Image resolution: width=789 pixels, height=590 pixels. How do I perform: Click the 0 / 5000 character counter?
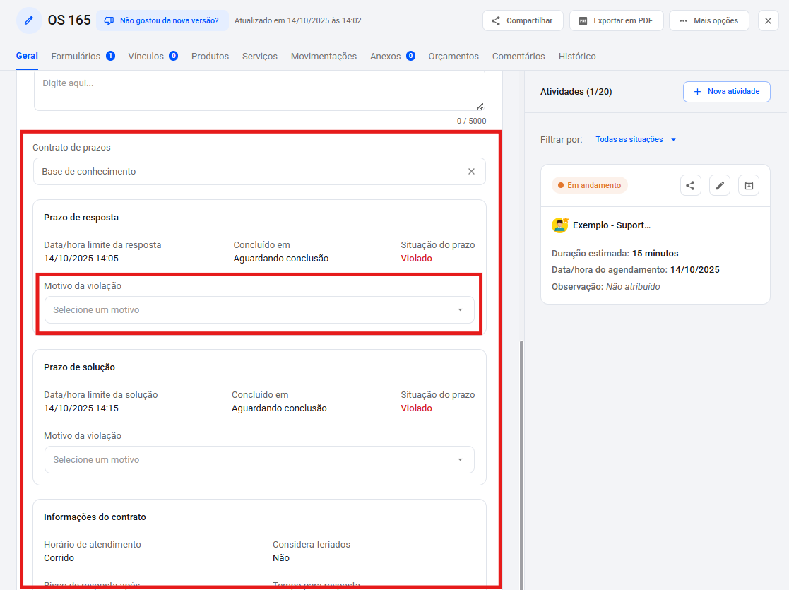pos(471,121)
